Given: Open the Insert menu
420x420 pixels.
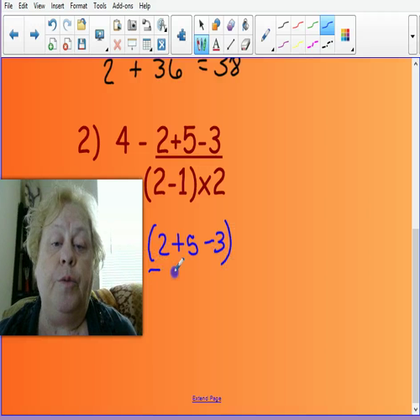Looking at the screenshot, I should pos(57,6).
